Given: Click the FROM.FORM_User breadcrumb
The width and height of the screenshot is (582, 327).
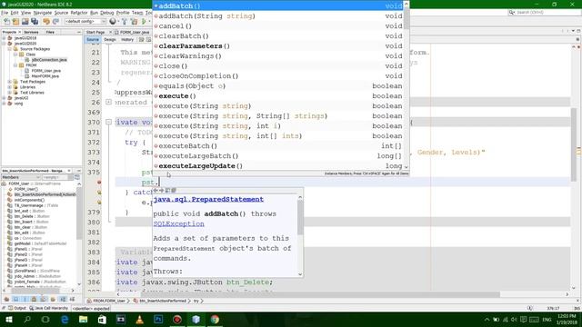Looking at the screenshot, I should [105, 301].
